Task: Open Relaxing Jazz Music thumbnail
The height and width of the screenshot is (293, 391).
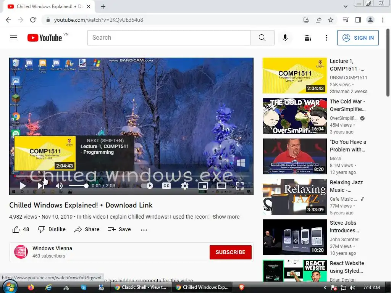Action: click(x=294, y=197)
